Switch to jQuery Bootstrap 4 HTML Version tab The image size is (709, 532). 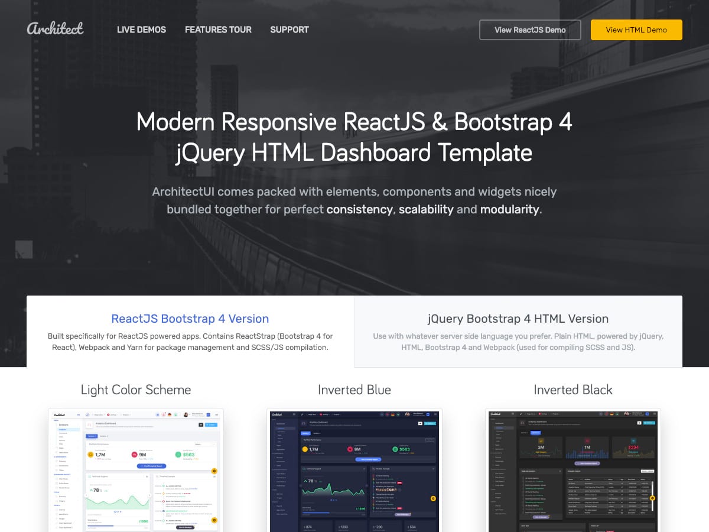518,332
